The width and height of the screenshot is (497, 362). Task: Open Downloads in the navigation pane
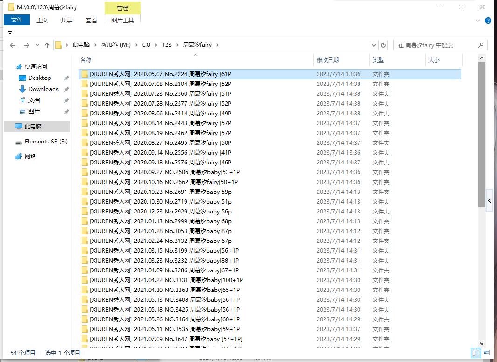point(43,89)
